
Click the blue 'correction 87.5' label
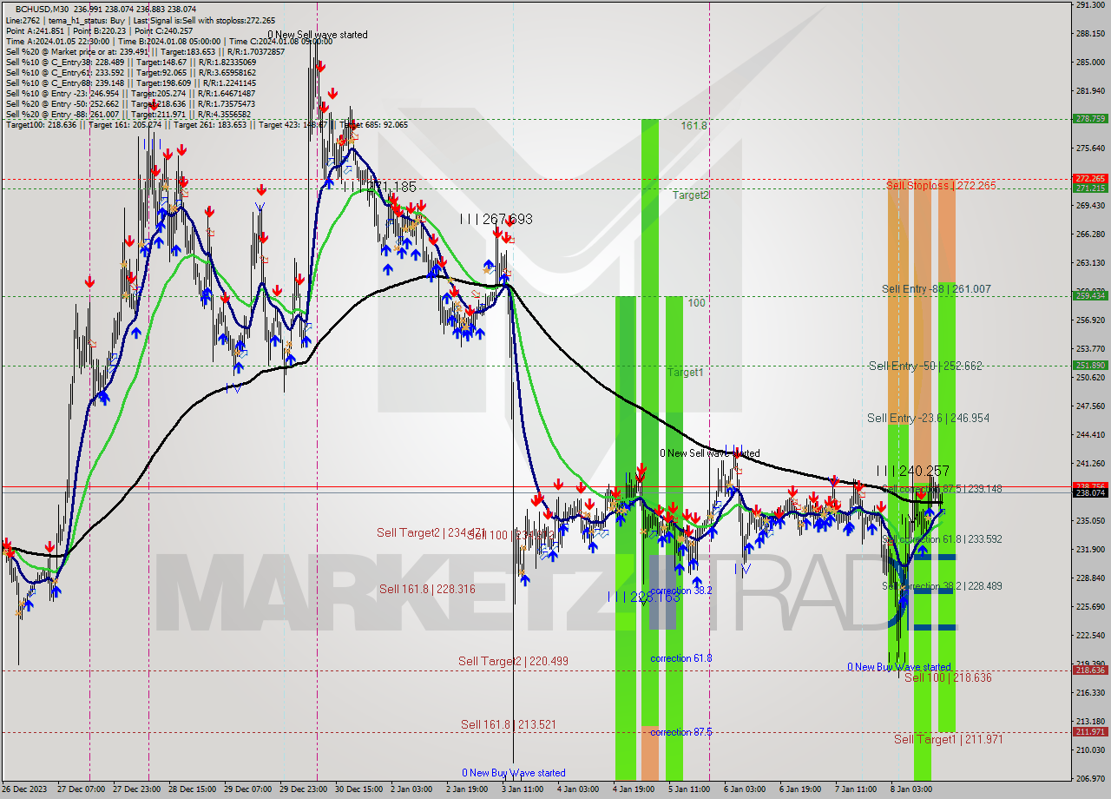(x=681, y=732)
